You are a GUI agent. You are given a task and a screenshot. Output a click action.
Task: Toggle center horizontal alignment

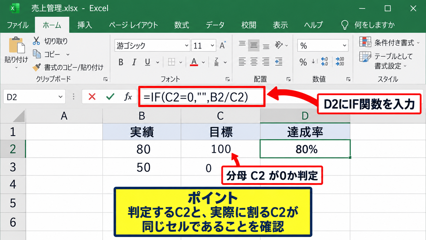point(254,62)
